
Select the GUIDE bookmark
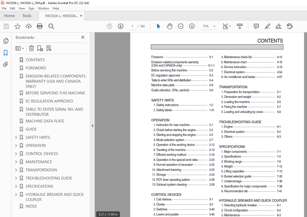[31, 129]
